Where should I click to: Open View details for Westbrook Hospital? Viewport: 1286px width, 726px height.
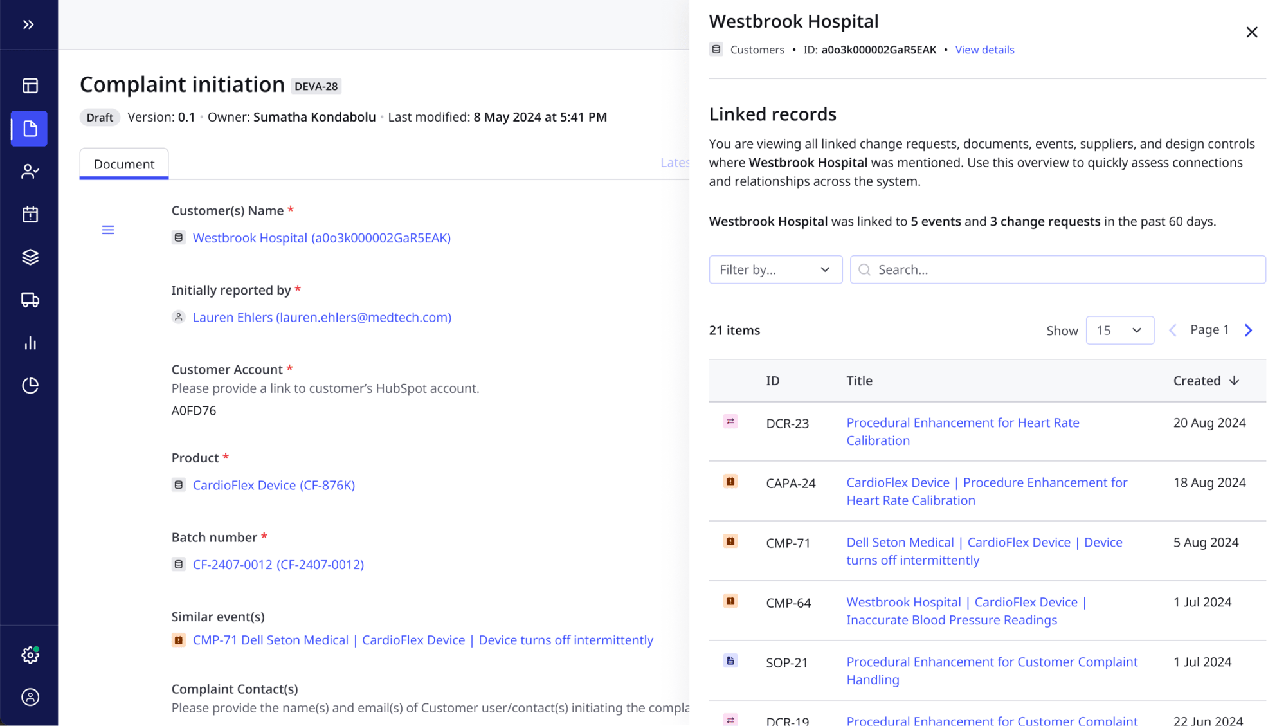pos(984,50)
